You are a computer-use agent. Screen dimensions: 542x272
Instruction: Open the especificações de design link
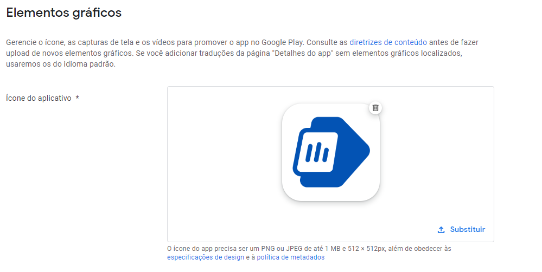tap(205, 257)
